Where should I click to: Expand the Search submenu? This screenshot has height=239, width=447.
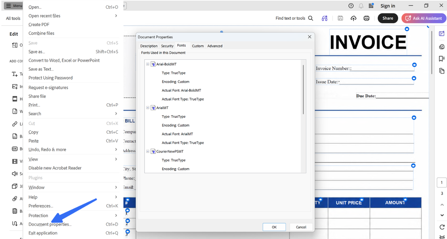coord(73,114)
